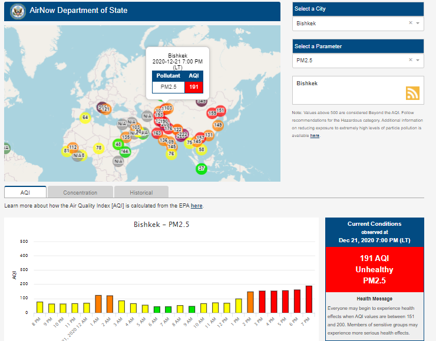Expand the Select a City dropdown arrow
The height and width of the screenshot is (341, 436).
[418, 23]
